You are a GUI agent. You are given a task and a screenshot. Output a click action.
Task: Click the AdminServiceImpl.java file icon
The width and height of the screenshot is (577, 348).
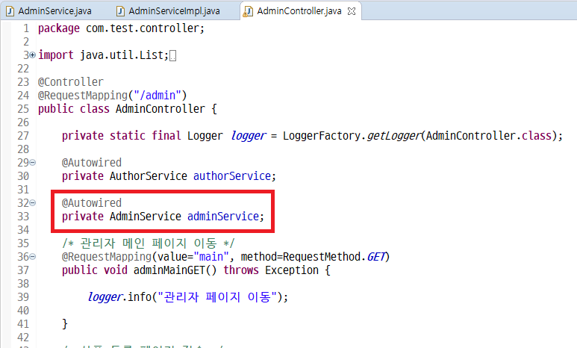120,11
